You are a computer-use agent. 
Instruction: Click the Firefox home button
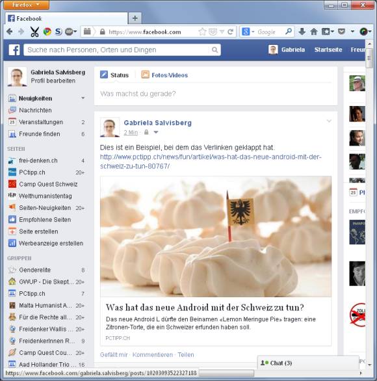click(x=314, y=32)
